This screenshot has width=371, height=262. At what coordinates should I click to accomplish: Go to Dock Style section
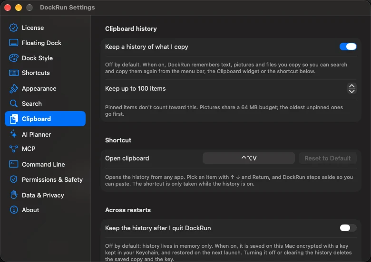(x=38, y=58)
